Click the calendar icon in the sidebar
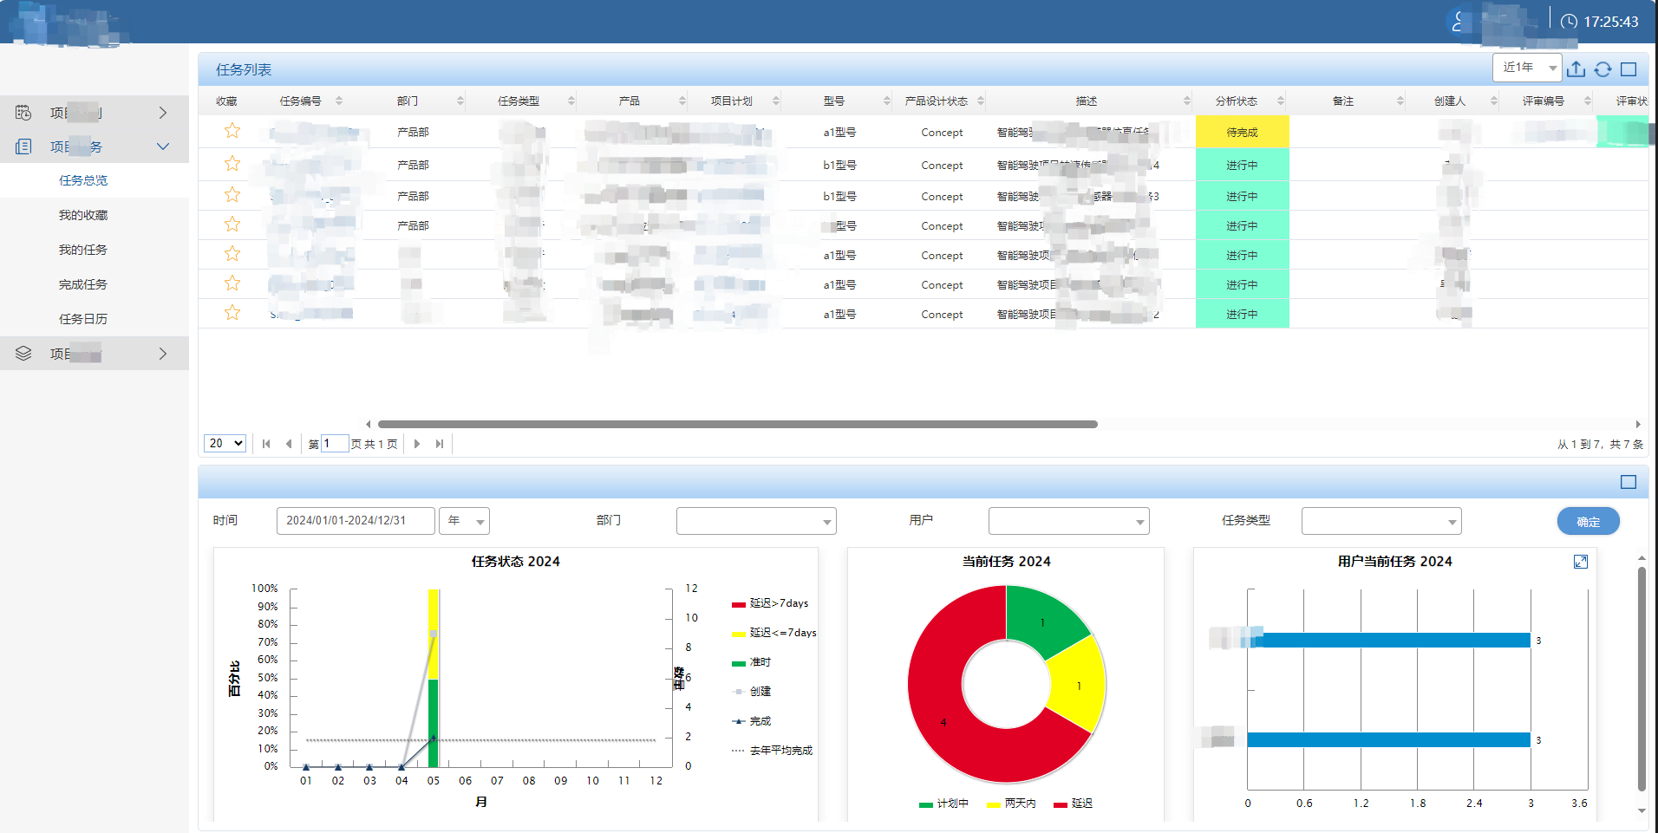 (23, 113)
